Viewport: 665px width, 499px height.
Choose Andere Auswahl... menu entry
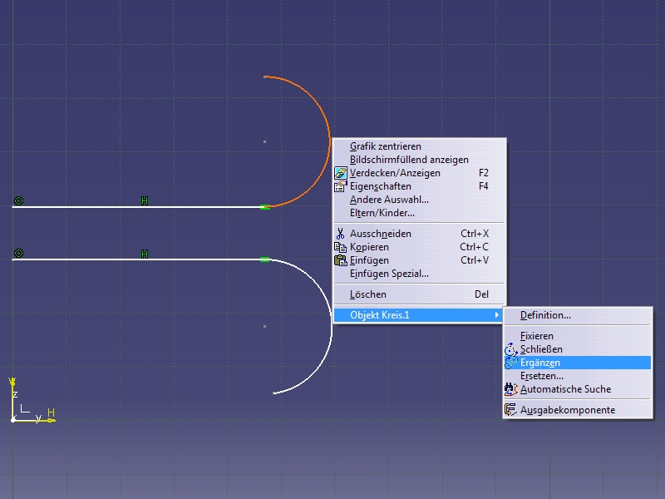[420, 200]
